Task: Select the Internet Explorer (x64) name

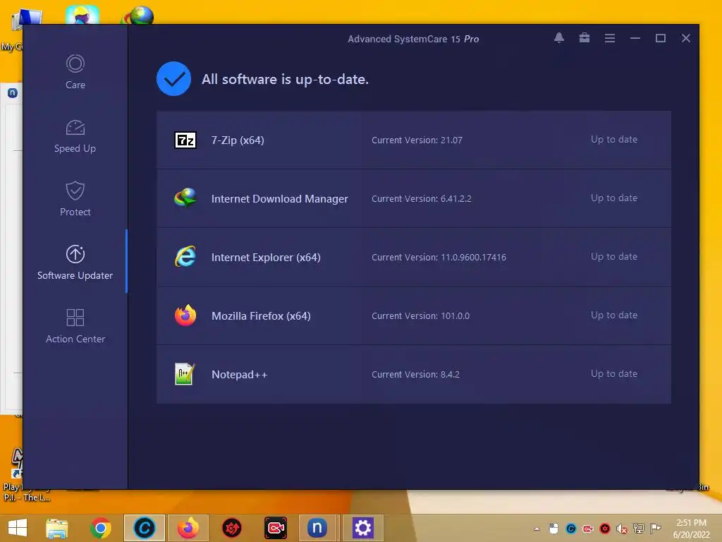Action: pyautogui.click(x=266, y=257)
